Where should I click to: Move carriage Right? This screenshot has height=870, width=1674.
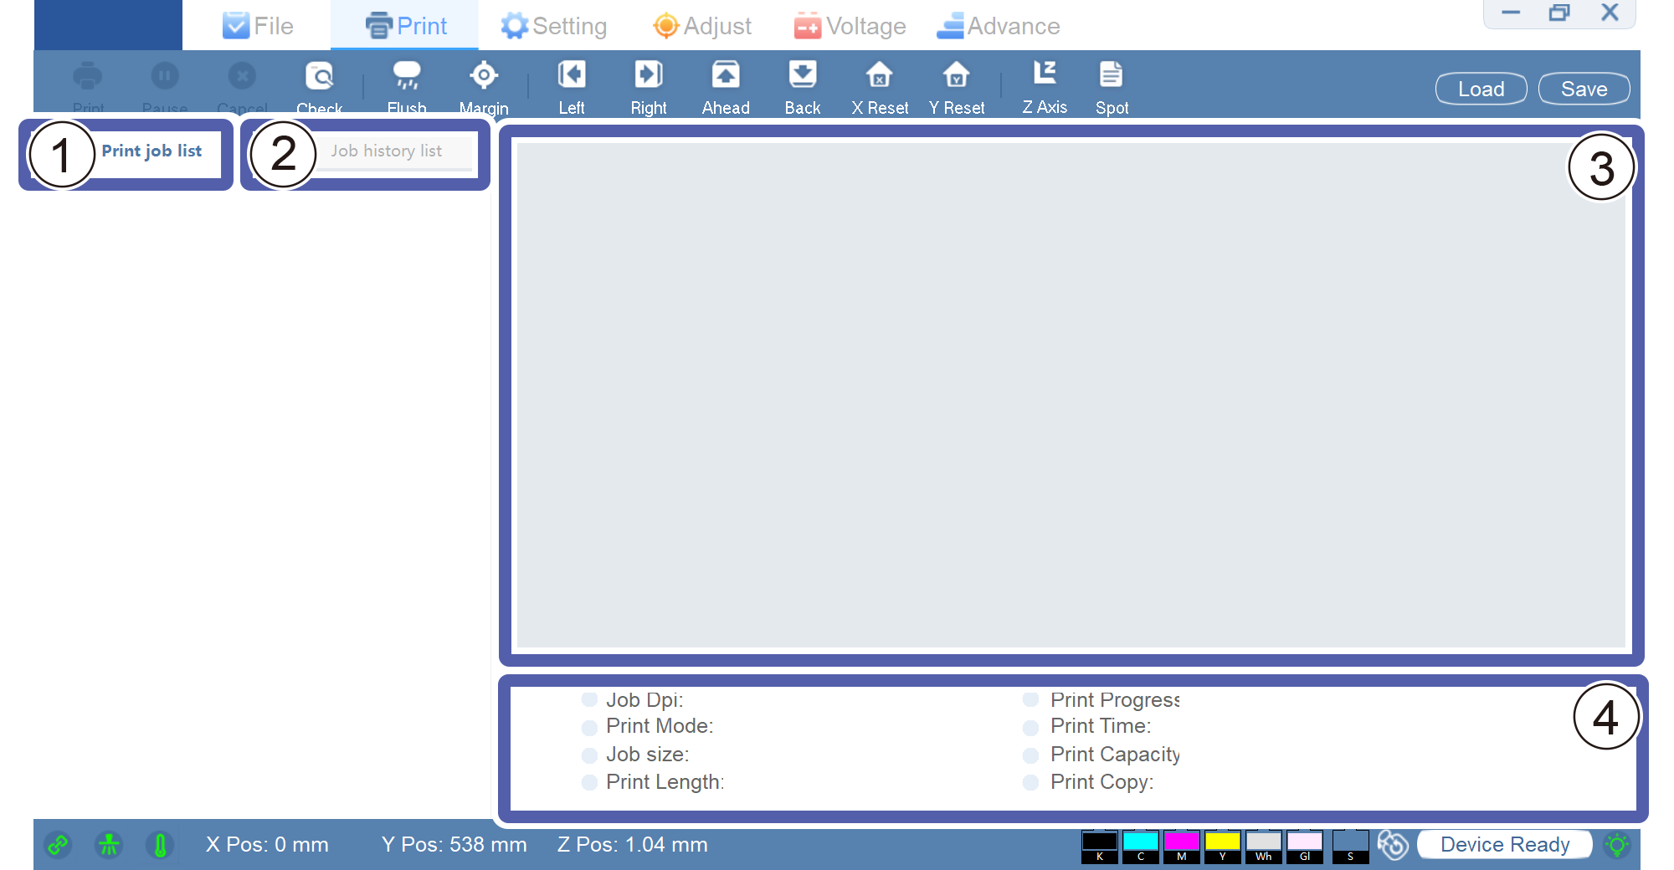(x=649, y=81)
